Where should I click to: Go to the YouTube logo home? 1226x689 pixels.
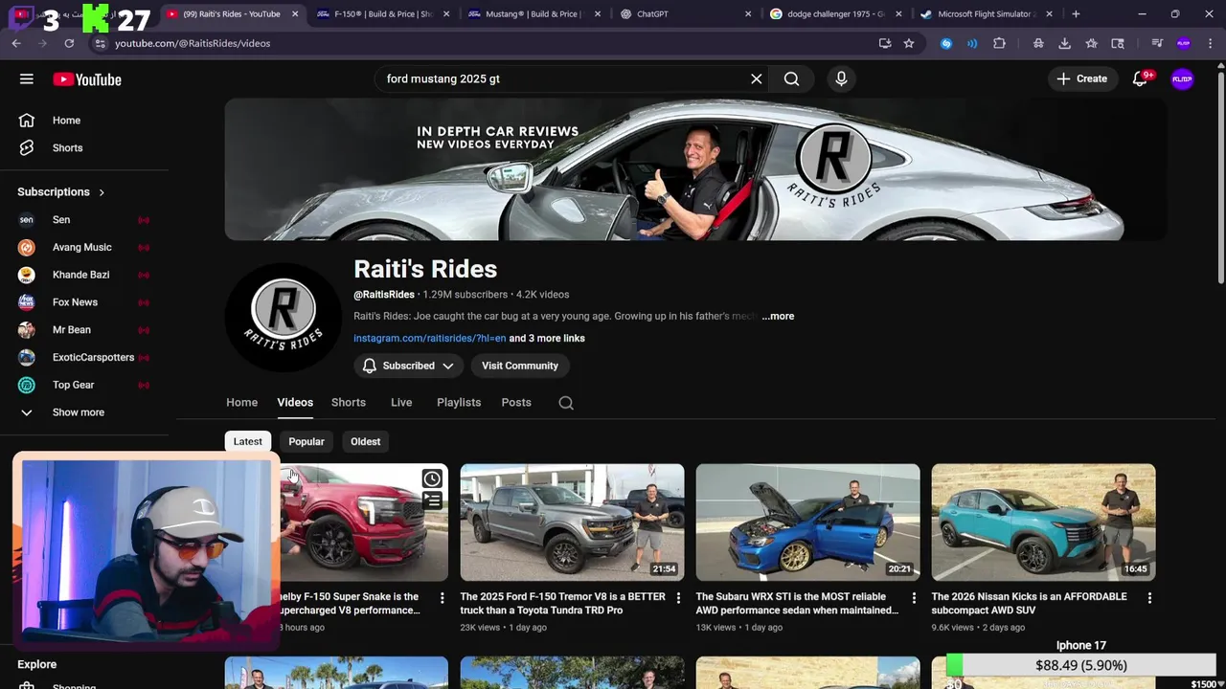coord(87,79)
